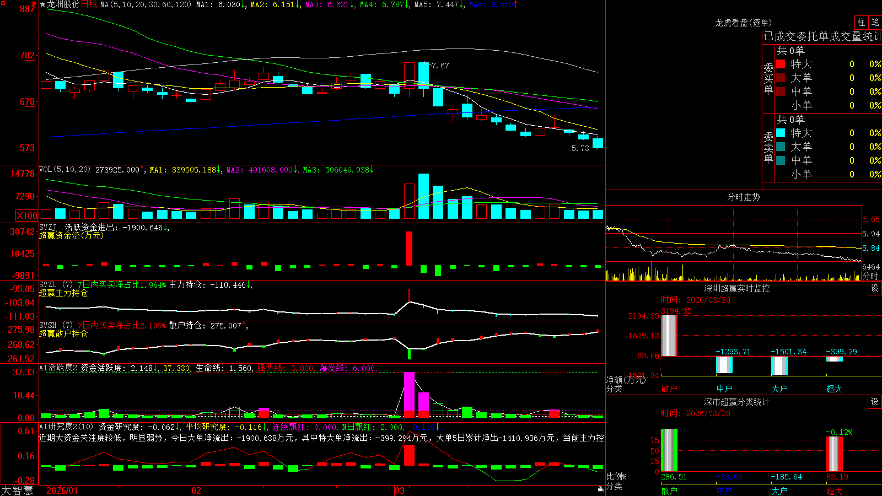
Task: Click the small red square icon at top-left corner
Action: point(3,3)
